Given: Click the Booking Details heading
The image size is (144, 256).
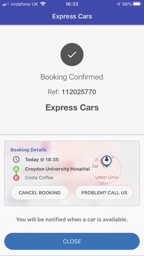Looking at the screenshot, I should click(28, 150).
